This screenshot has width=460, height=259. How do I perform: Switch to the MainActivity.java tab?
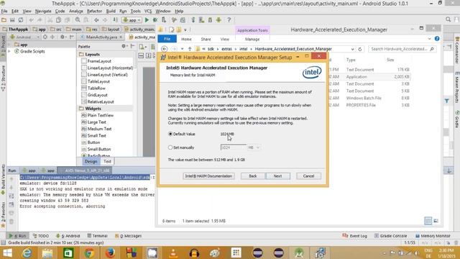[x=101, y=37]
